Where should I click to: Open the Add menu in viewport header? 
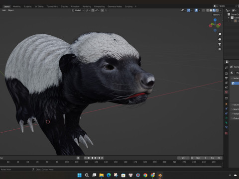[x=4, y=10]
